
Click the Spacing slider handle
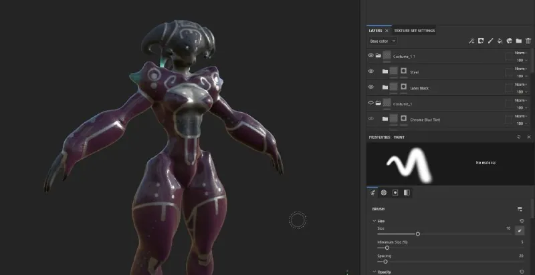(x=385, y=262)
